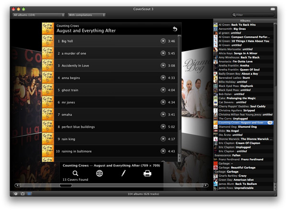Play track 7 omaha
Viewport: 287px width, 210px height.
[x=163, y=114]
